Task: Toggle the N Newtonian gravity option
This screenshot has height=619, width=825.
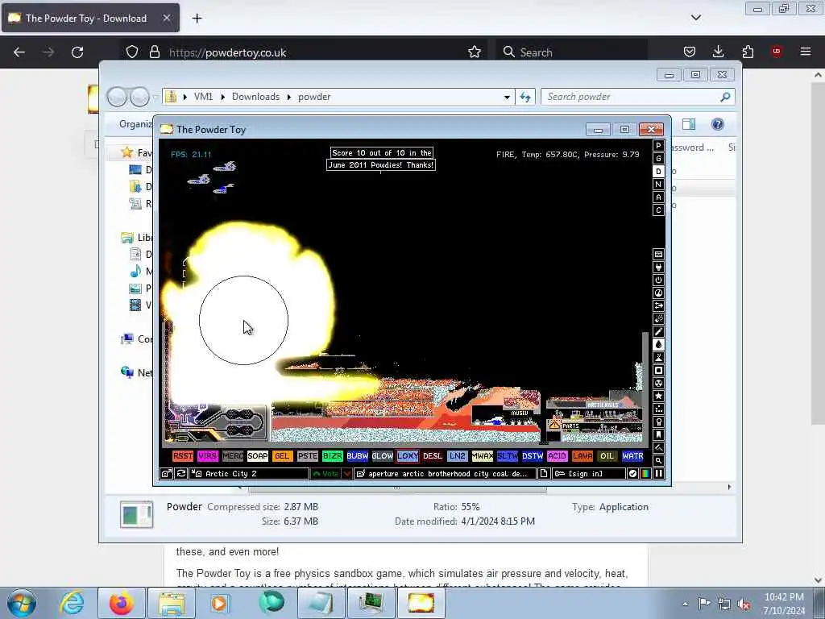Action: (658, 185)
